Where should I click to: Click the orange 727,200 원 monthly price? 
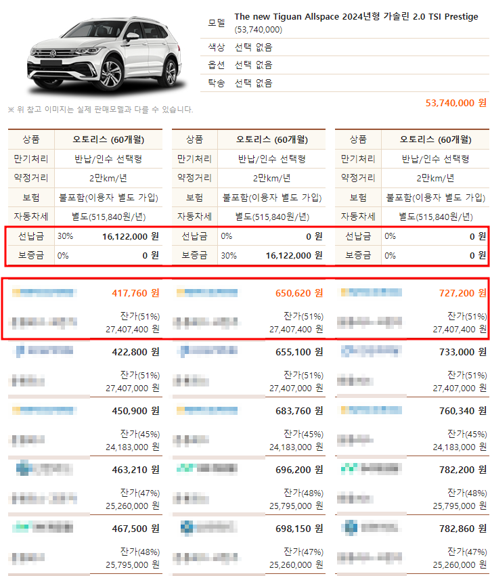pyautogui.click(x=462, y=293)
